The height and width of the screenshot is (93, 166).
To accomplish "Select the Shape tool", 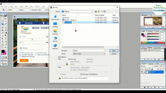I will [x=6, y=41].
